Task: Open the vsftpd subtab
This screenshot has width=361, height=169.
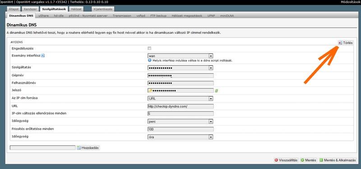Action: [x=141, y=16]
